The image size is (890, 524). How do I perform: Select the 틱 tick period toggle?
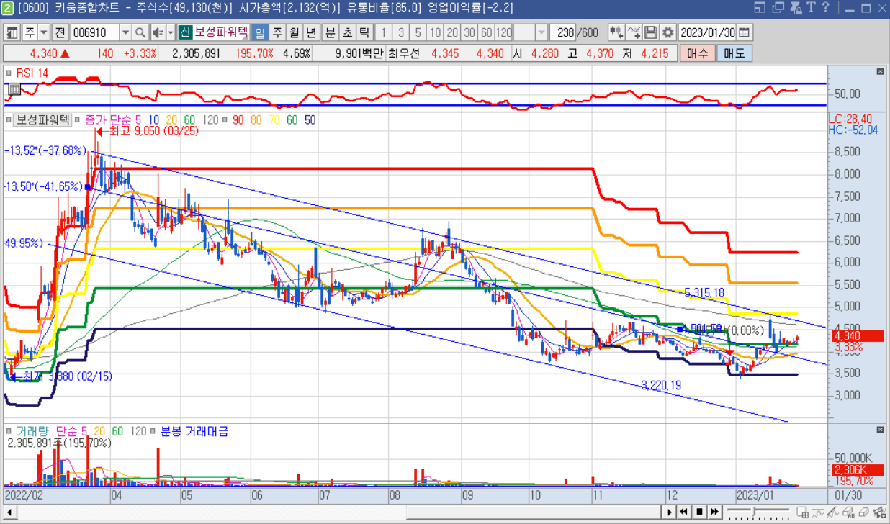pos(364,33)
